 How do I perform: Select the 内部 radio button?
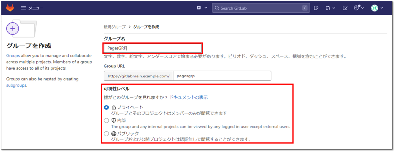click(106, 121)
